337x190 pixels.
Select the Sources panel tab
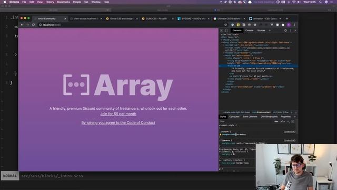261,31
